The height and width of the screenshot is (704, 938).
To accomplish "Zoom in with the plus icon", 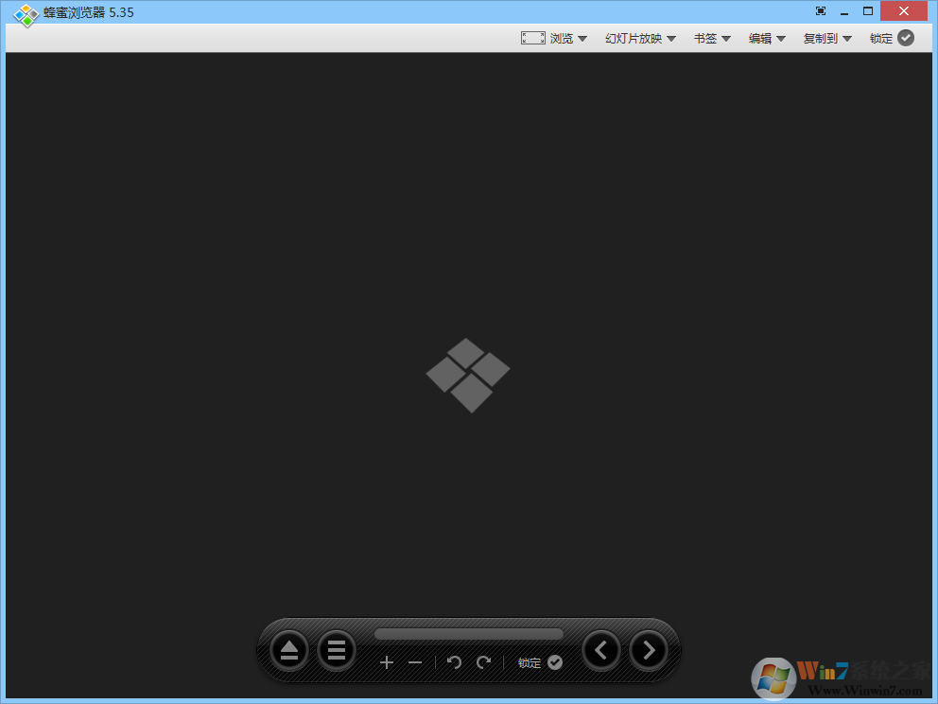I will pos(386,662).
